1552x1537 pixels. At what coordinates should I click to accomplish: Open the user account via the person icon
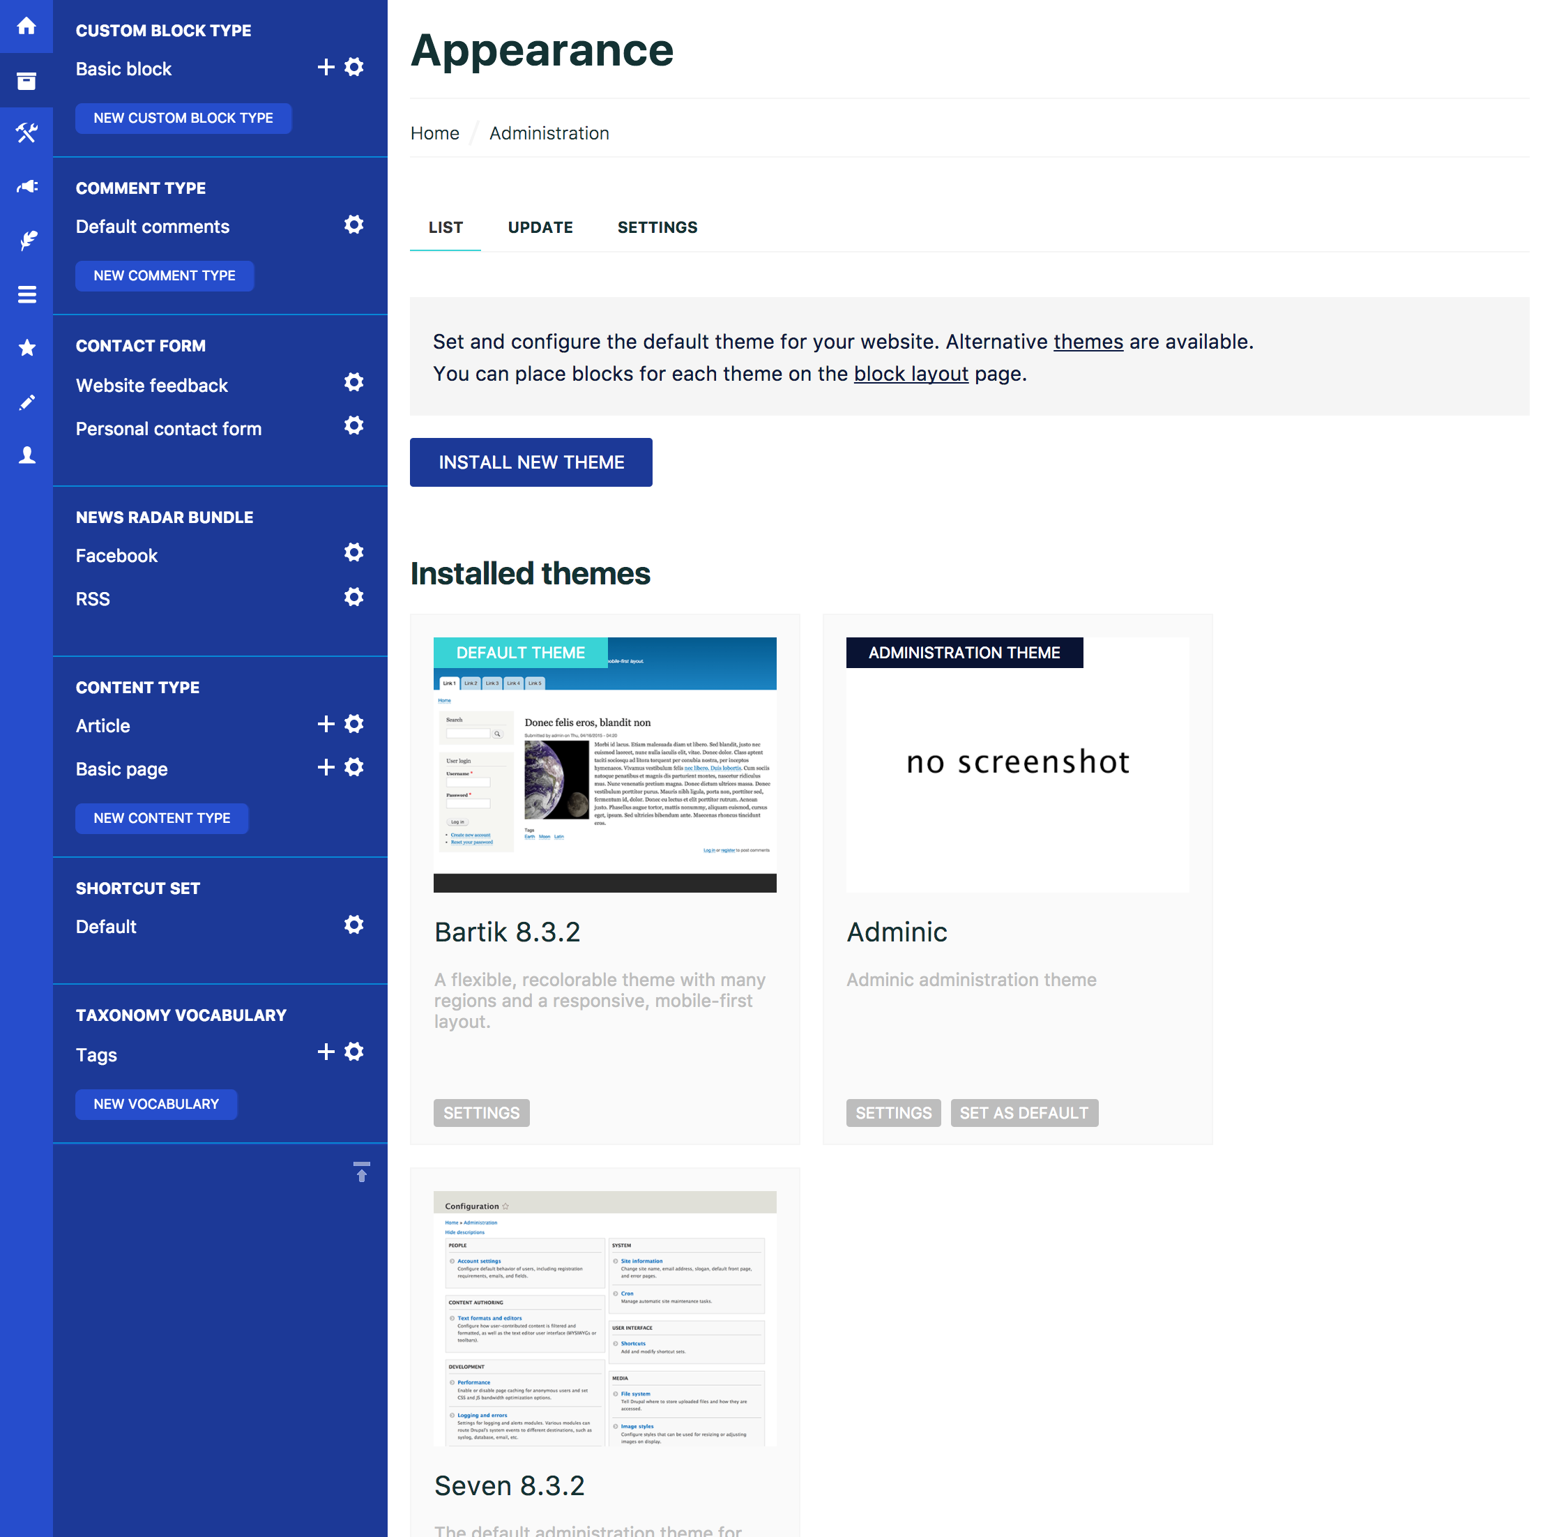coord(26,455)
